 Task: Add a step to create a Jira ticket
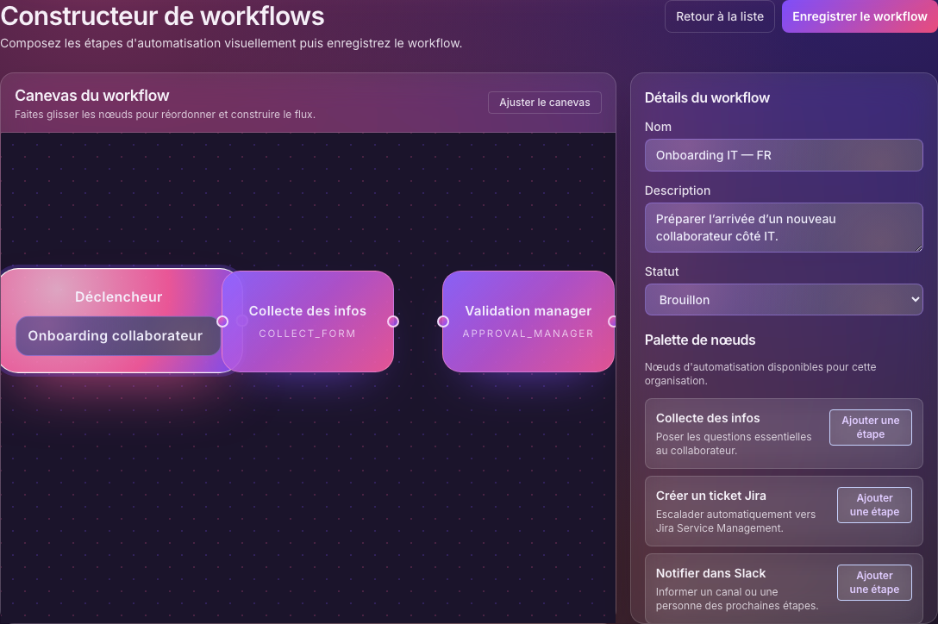(873, 505)
